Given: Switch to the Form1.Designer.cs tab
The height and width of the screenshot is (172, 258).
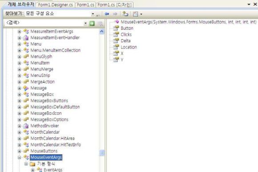Looking at the screenshot, I should coord(56,5).
